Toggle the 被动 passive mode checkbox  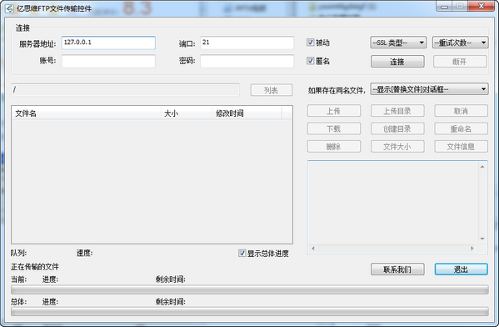(310, 43)
